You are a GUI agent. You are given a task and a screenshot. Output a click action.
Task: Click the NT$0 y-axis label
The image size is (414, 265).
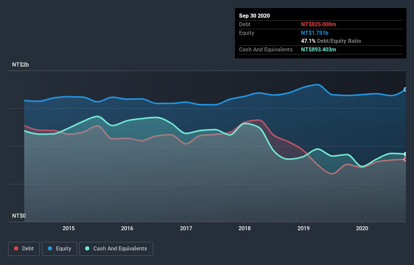(19, 216)
